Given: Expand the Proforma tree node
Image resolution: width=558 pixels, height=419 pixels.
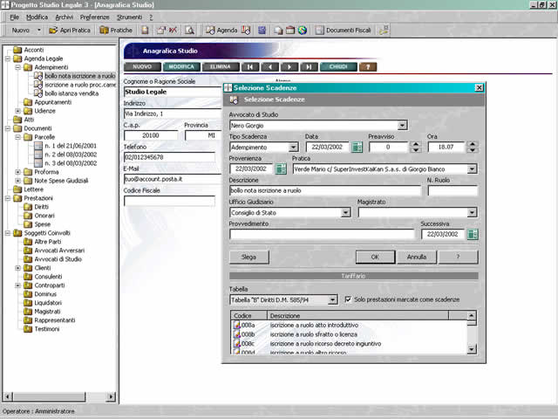Looking at the screenshot, I should (17, 172).
